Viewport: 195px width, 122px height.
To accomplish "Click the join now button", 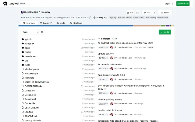I will pos(183,3).
